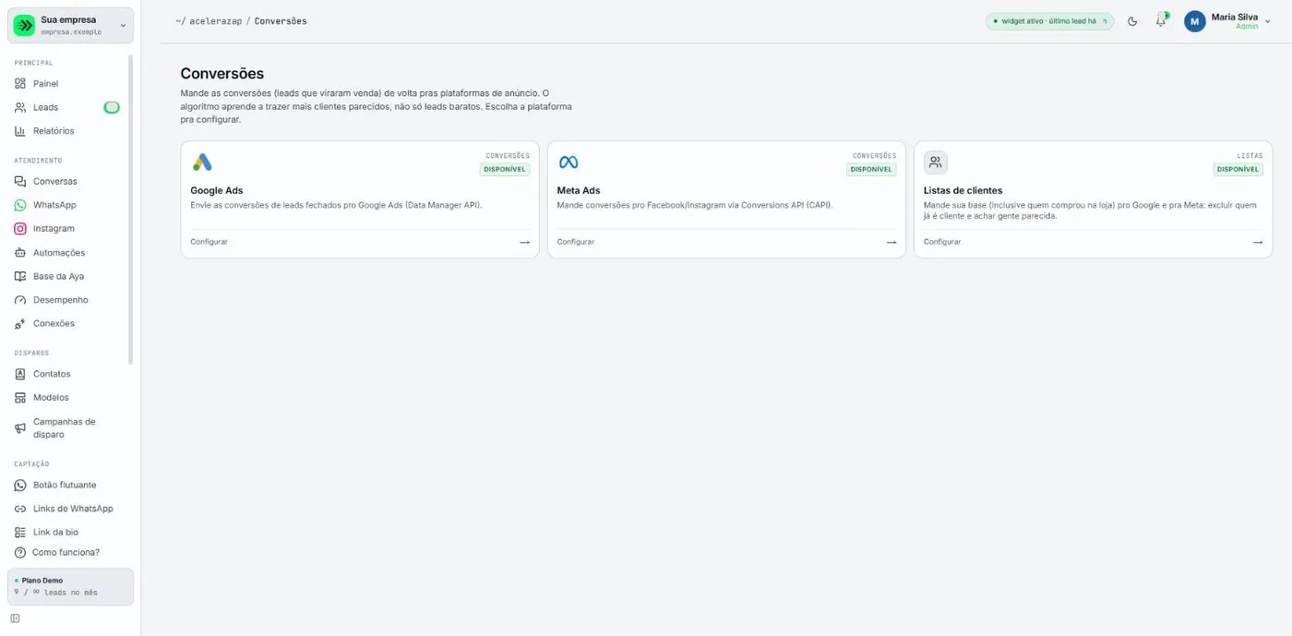The width and height of the screenshot is (1292, 636).
Task: Go to Painel in sidebar
Action: coord(45,84)
